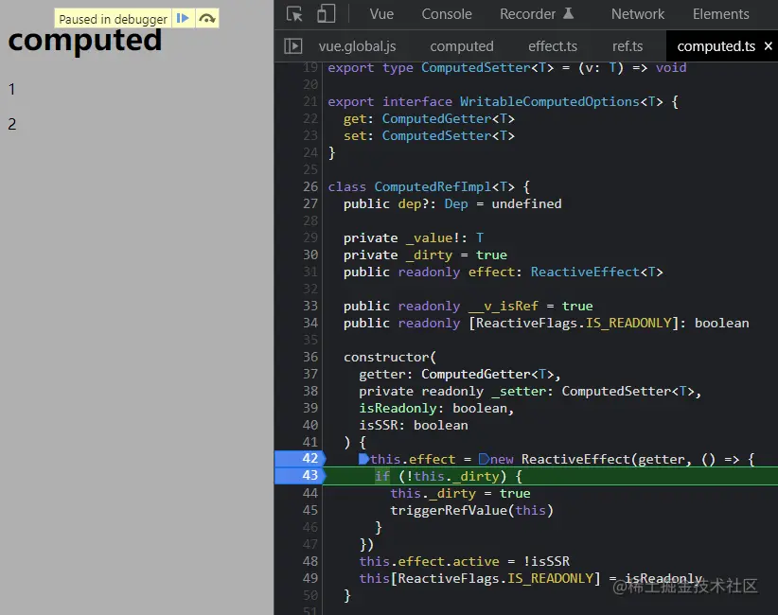Open the computed file tab

coord(462,46)
